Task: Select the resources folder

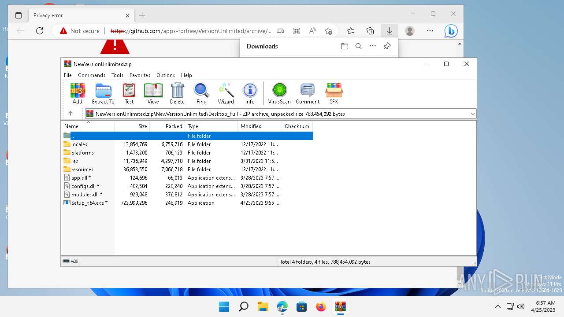Action: click(82, 170)
